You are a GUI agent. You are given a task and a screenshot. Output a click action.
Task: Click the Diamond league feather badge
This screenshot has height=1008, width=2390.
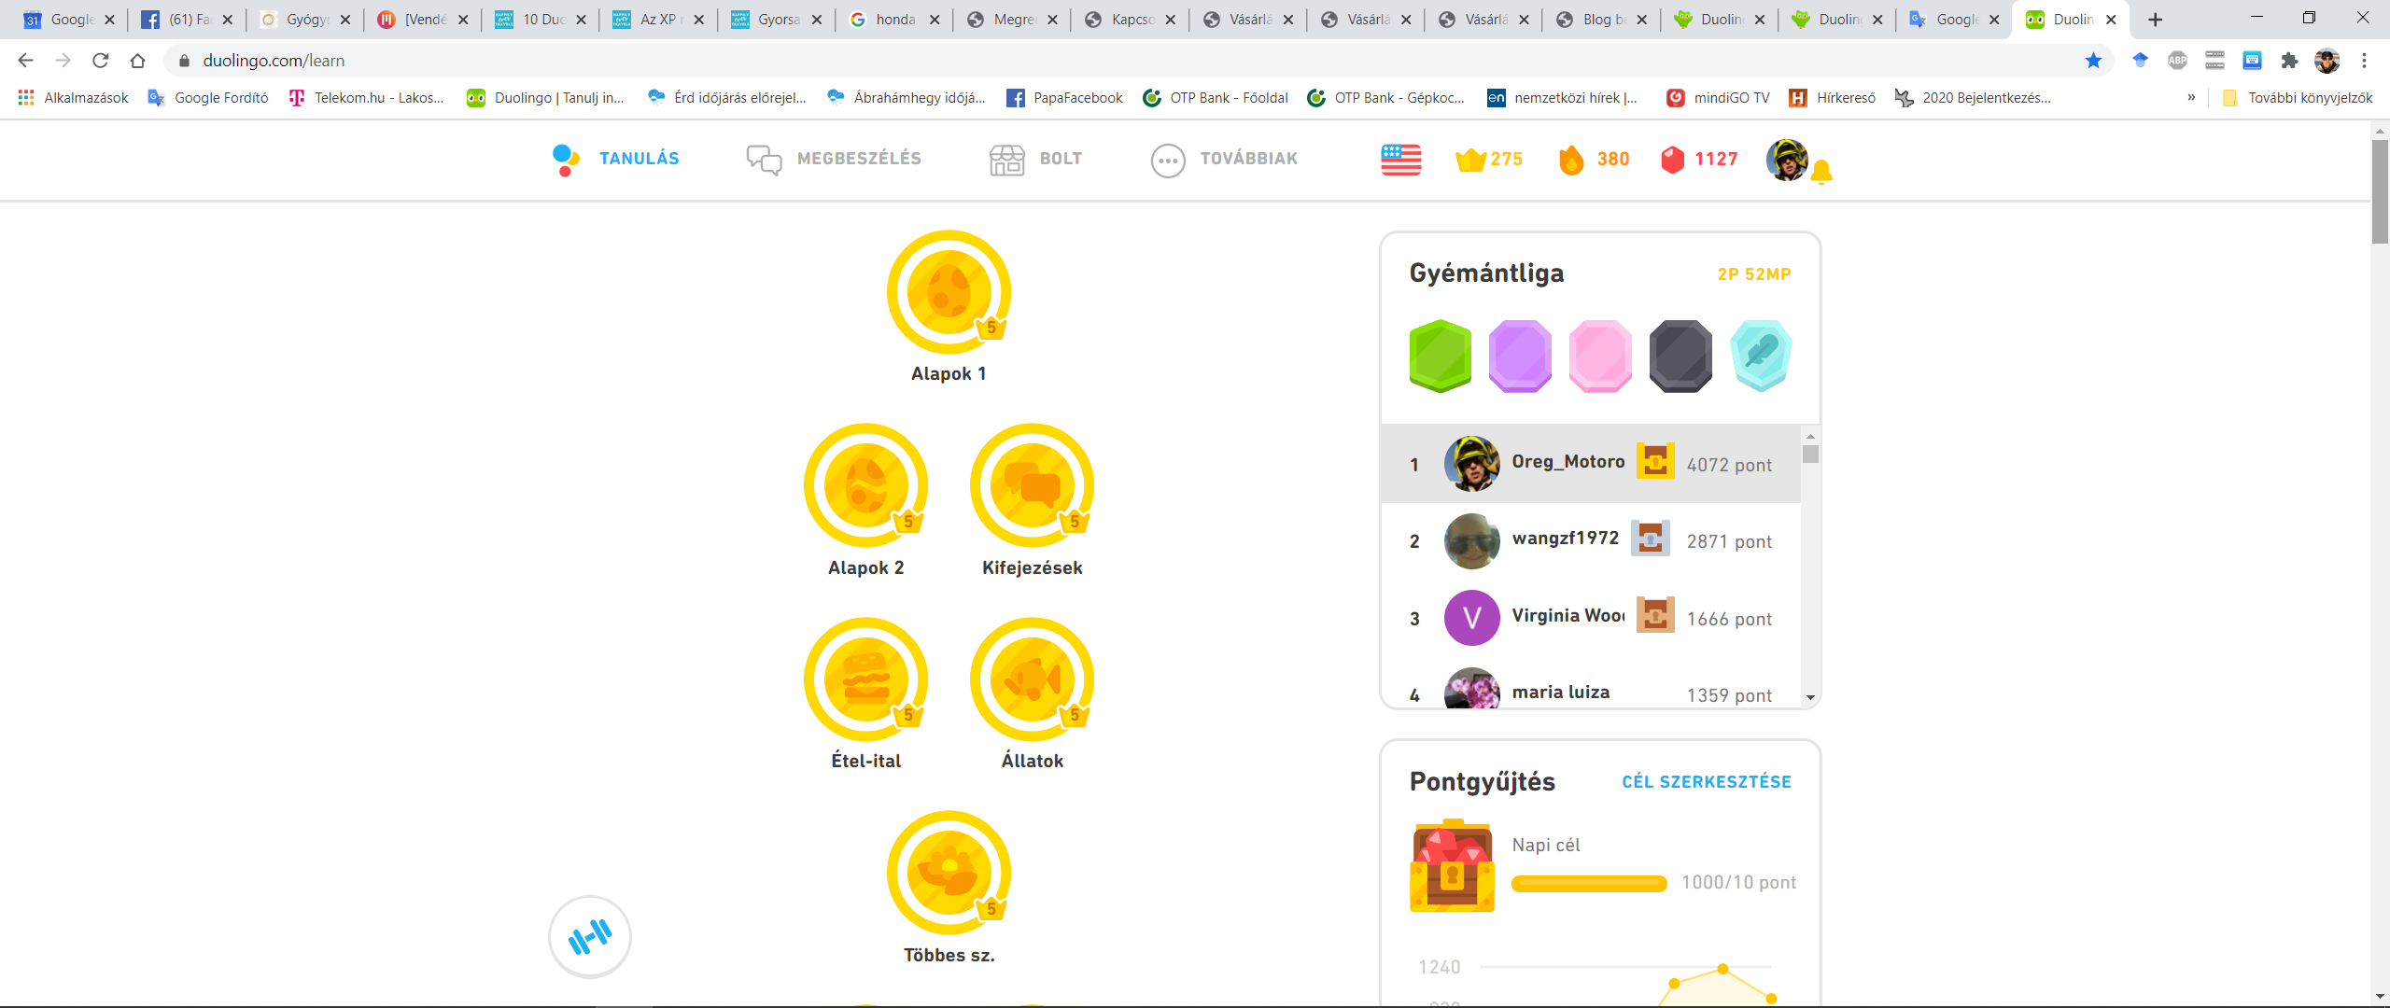point(1762,356)
